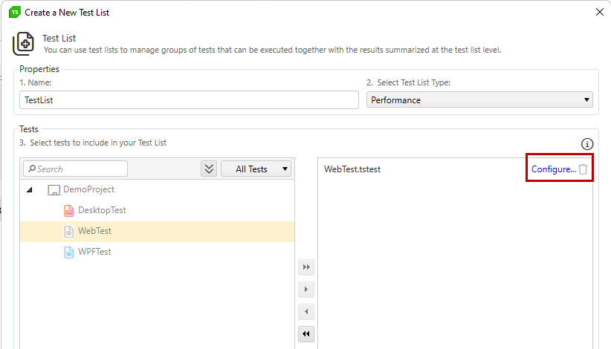
Task: Click the test Search box
Action: pos(76,169)
